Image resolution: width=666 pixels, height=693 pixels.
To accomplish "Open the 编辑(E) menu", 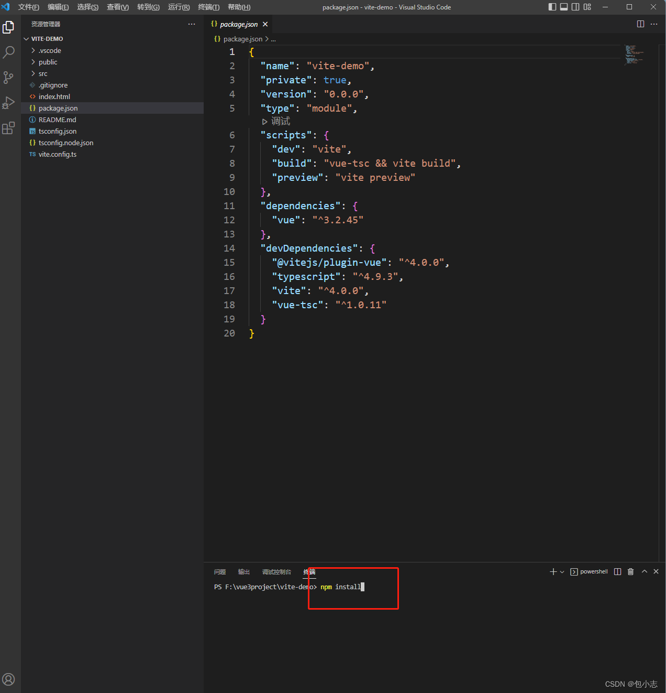I will click(58, 7).
